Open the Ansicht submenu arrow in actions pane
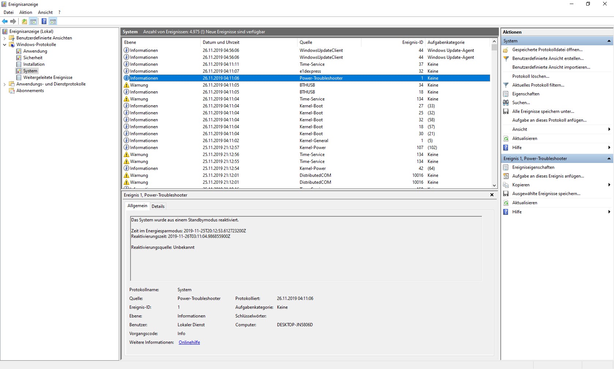This screenshot has height=369, width=614. tap(609, 129)
